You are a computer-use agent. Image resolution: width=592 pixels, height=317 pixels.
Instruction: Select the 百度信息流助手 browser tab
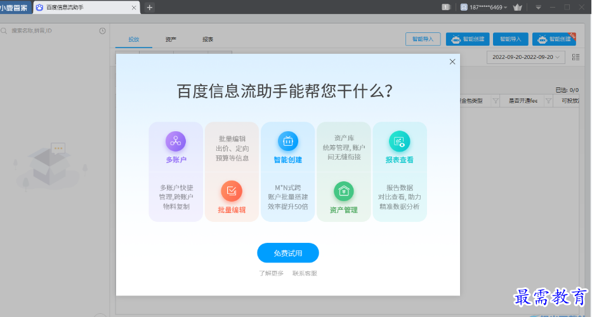click(86, 7)
